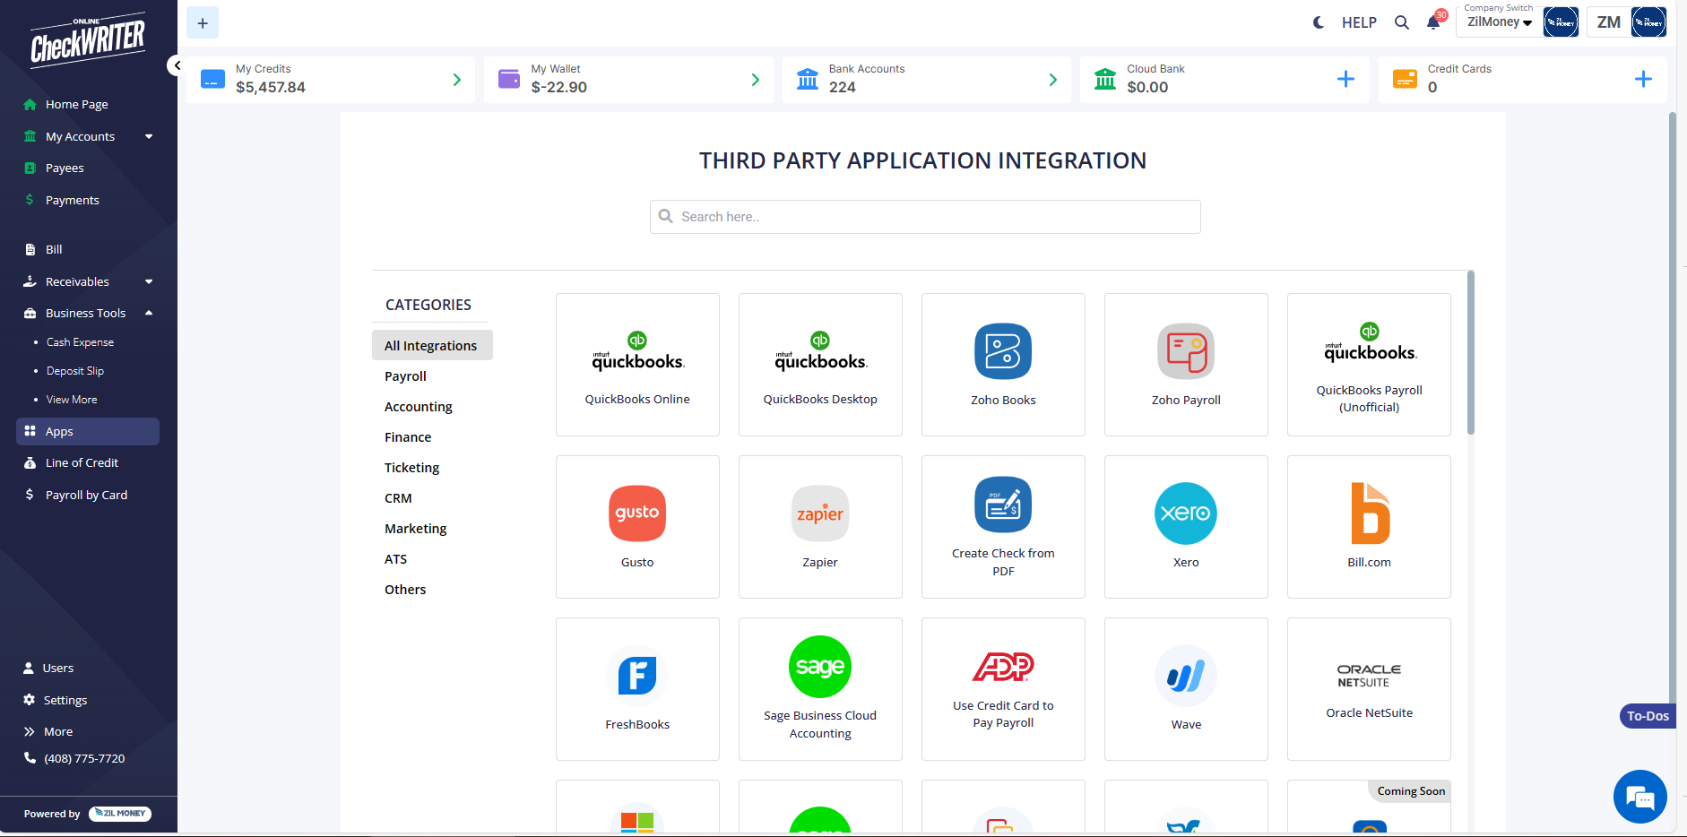The height and width of the screenshot is (837, 1687).
Task: Open the Oracle NetSuite integration
Action: [x=1369, y=689]
